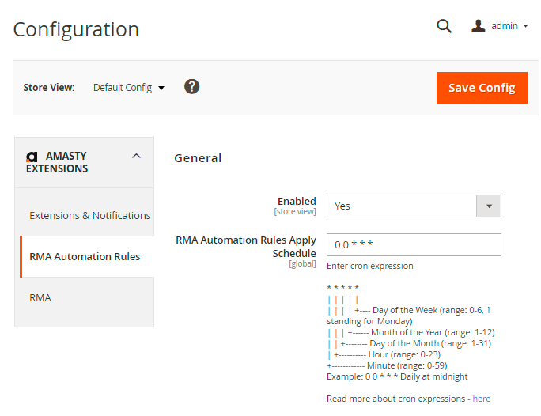Click the admin user avatar icon
This screenshot has width=541, height=416.
click(x=478, y=26)
